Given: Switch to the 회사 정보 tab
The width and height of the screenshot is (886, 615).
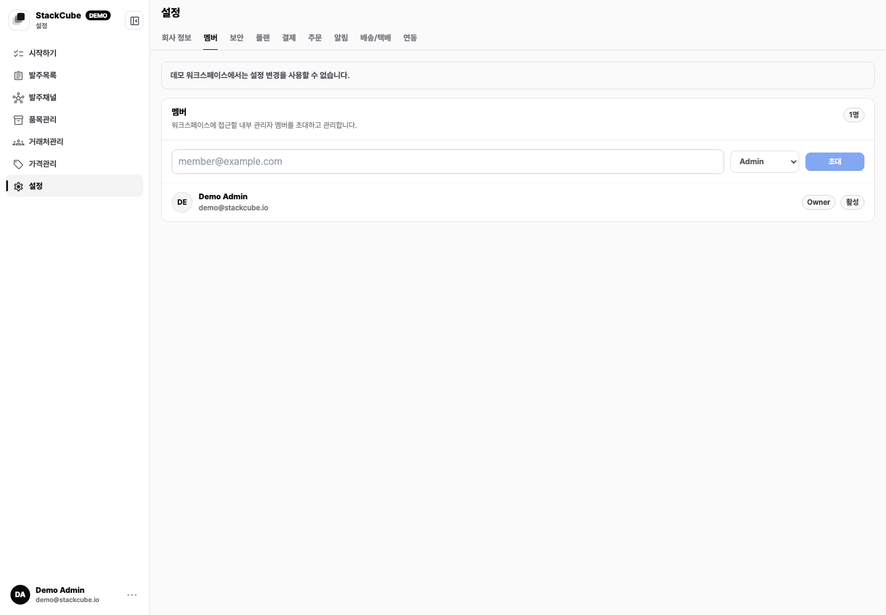Looking at the screenshot, I should (177, 38).
